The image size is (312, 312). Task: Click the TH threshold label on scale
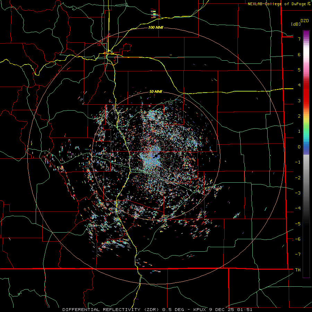pyautogui.click(x=298, y=270)
